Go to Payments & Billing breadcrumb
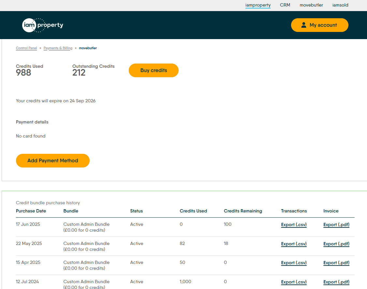This screenshot has height=289, width=367. (58, 48)
